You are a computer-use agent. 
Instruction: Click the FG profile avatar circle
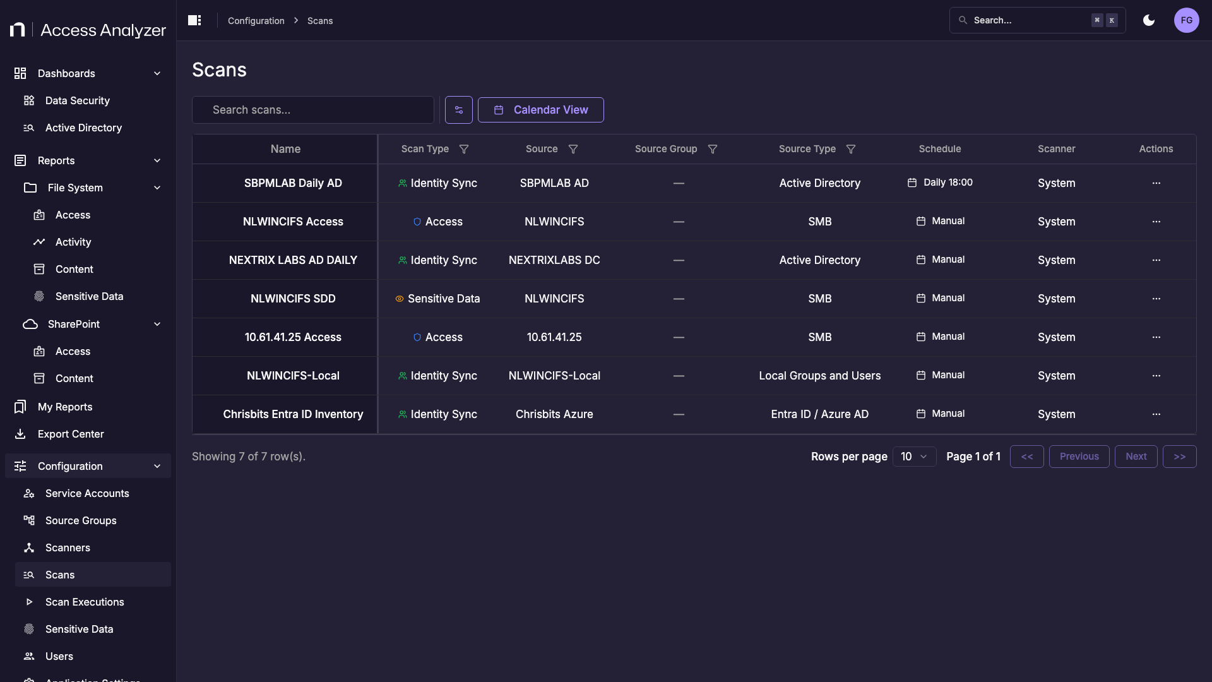tap(1187, 20)
